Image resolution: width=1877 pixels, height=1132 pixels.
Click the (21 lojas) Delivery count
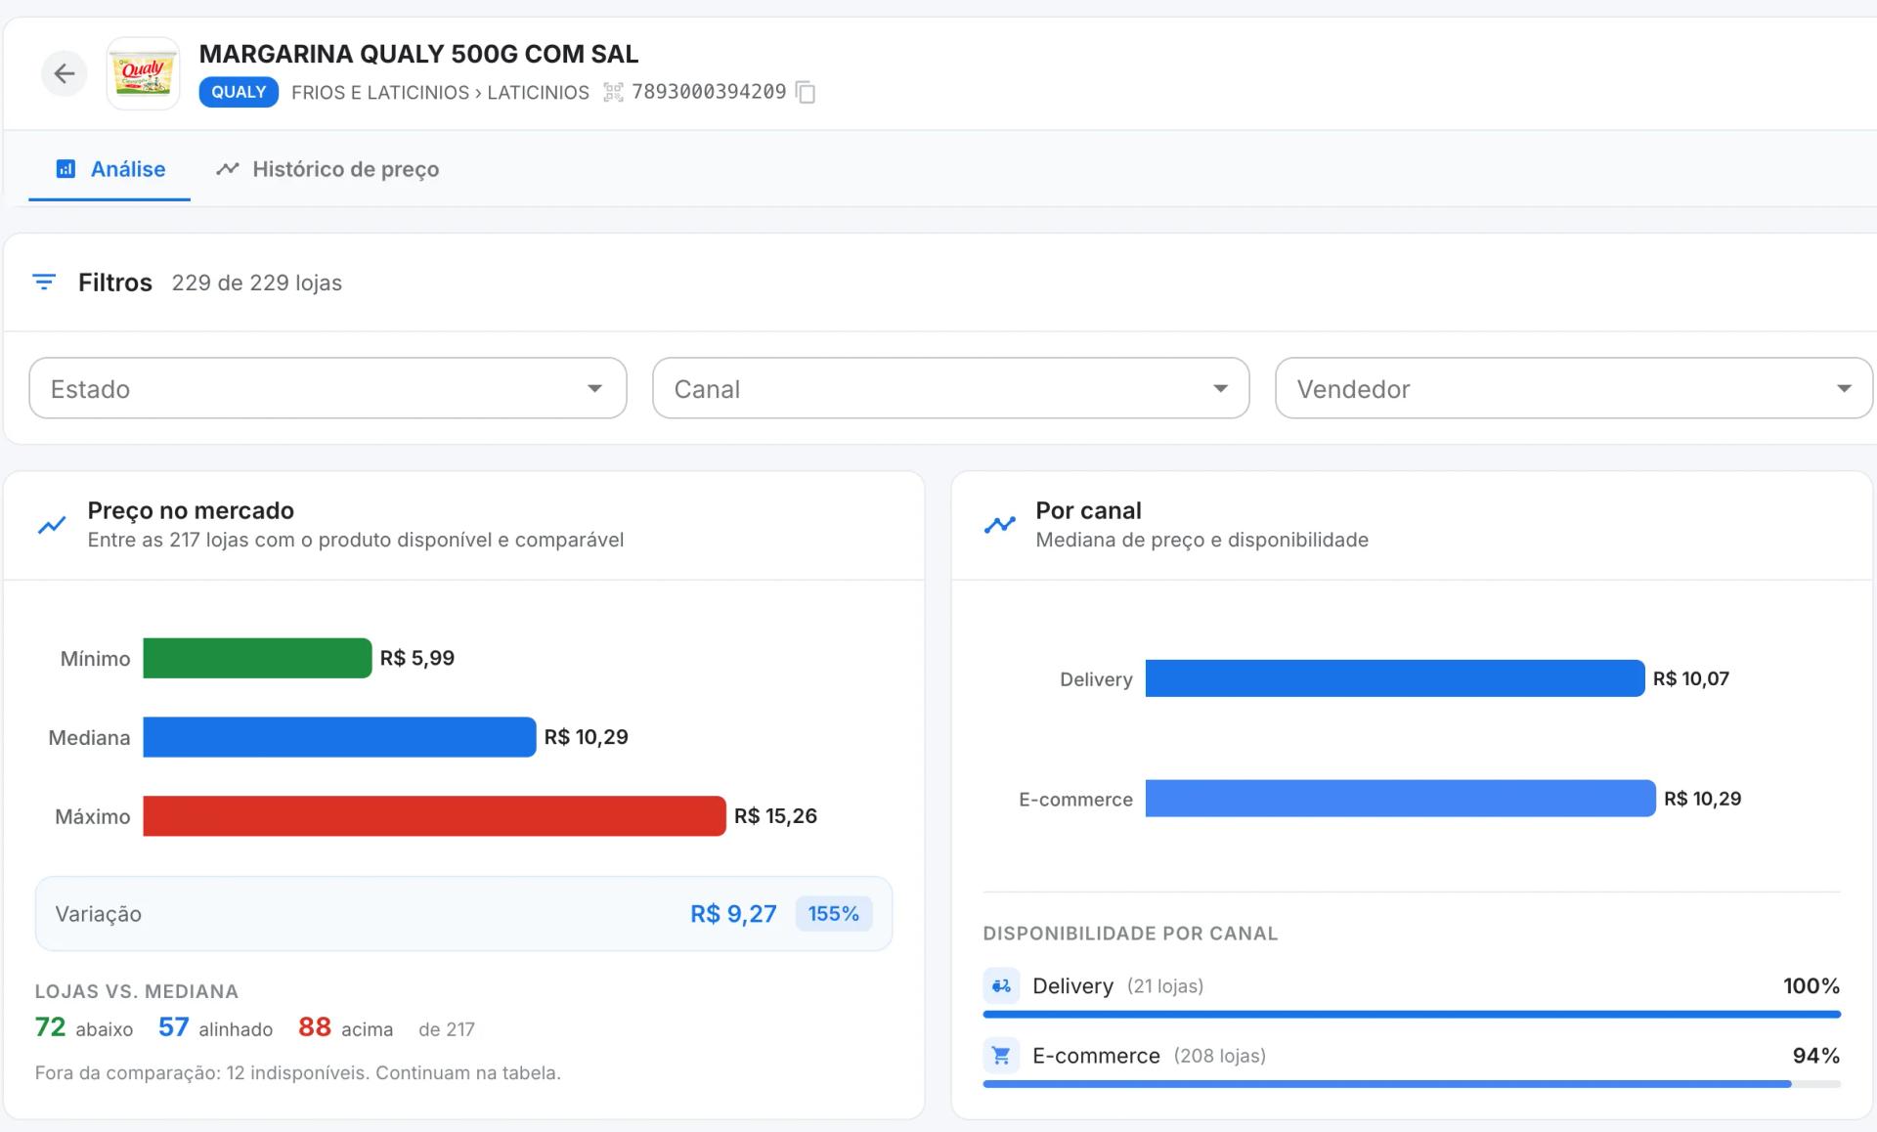pyautogui.click(x=1165, y=986)
